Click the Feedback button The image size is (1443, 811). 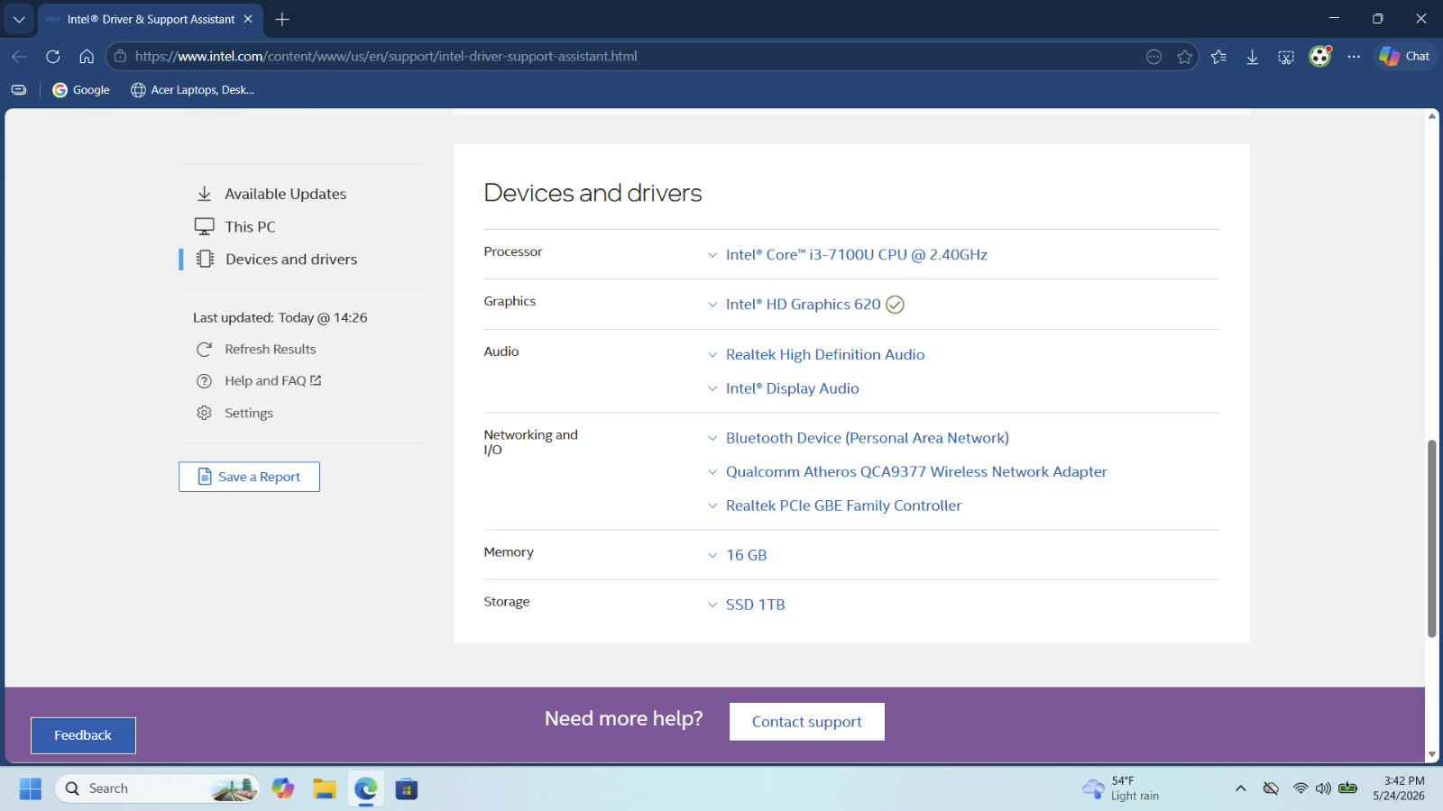point(83,735)
